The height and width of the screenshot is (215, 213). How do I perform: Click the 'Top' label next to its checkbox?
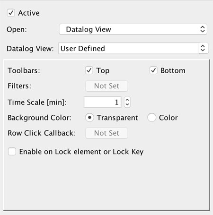(103, 71)
